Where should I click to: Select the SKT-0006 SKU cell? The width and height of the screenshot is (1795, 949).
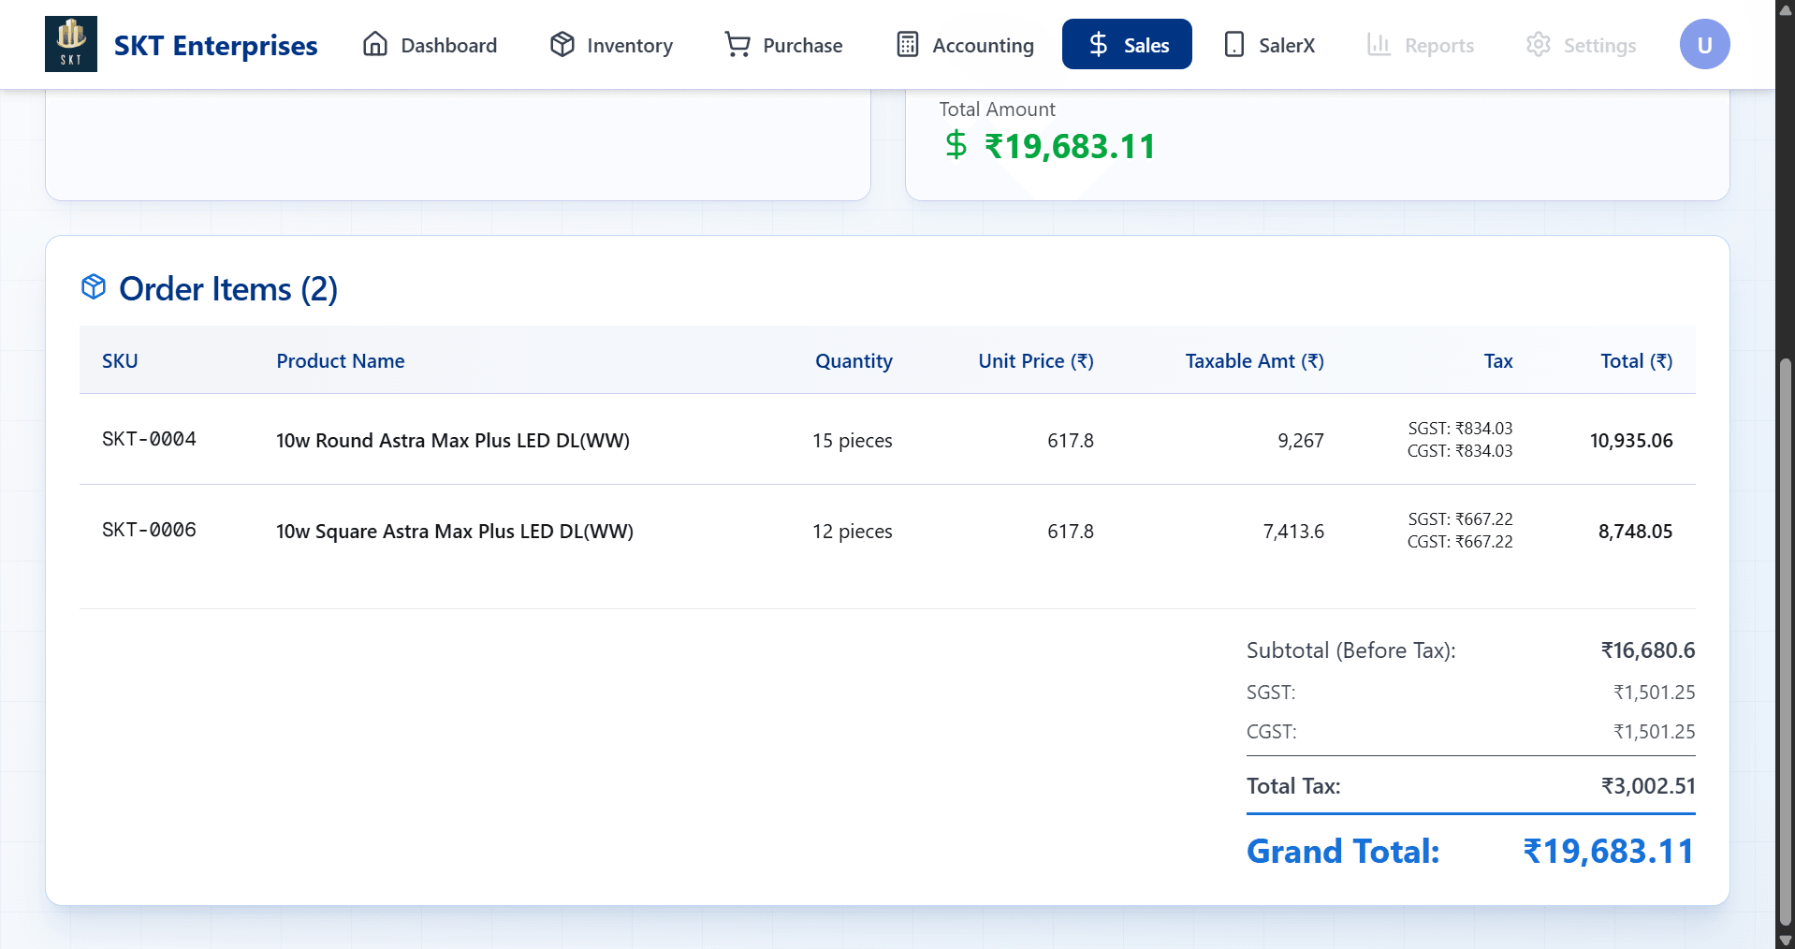click(x=149, y=530)
